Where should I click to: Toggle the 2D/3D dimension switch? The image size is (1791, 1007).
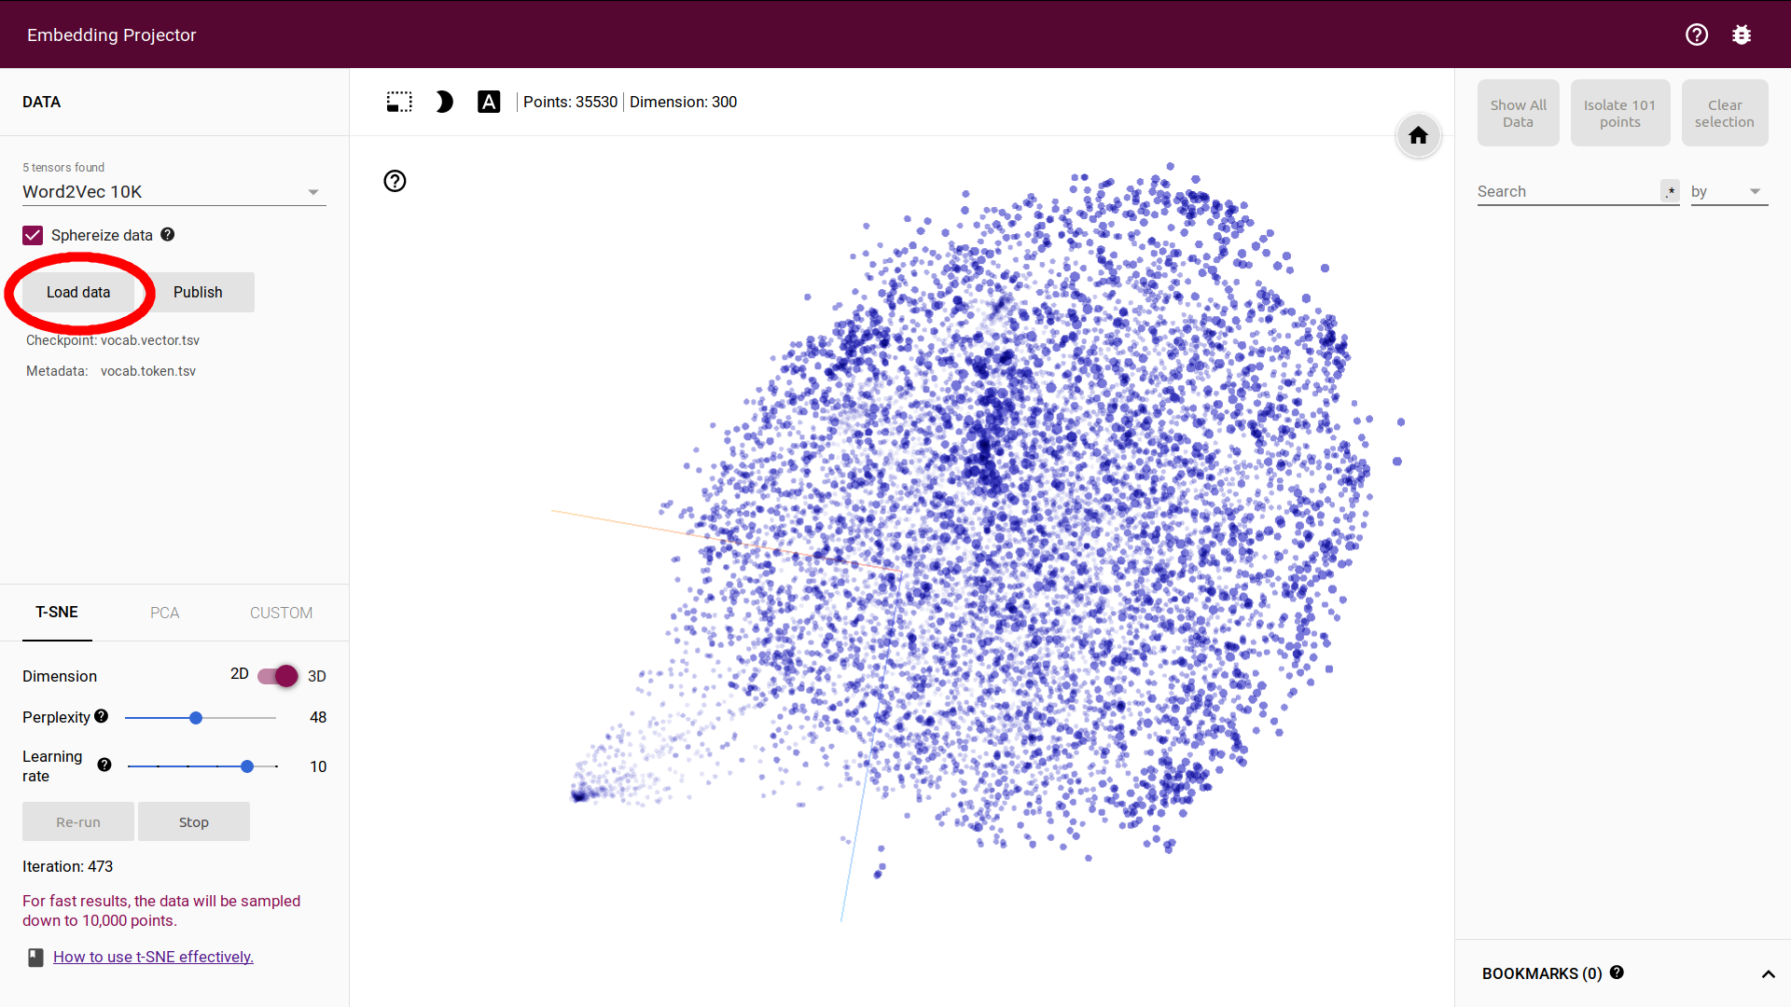[279, 676]
